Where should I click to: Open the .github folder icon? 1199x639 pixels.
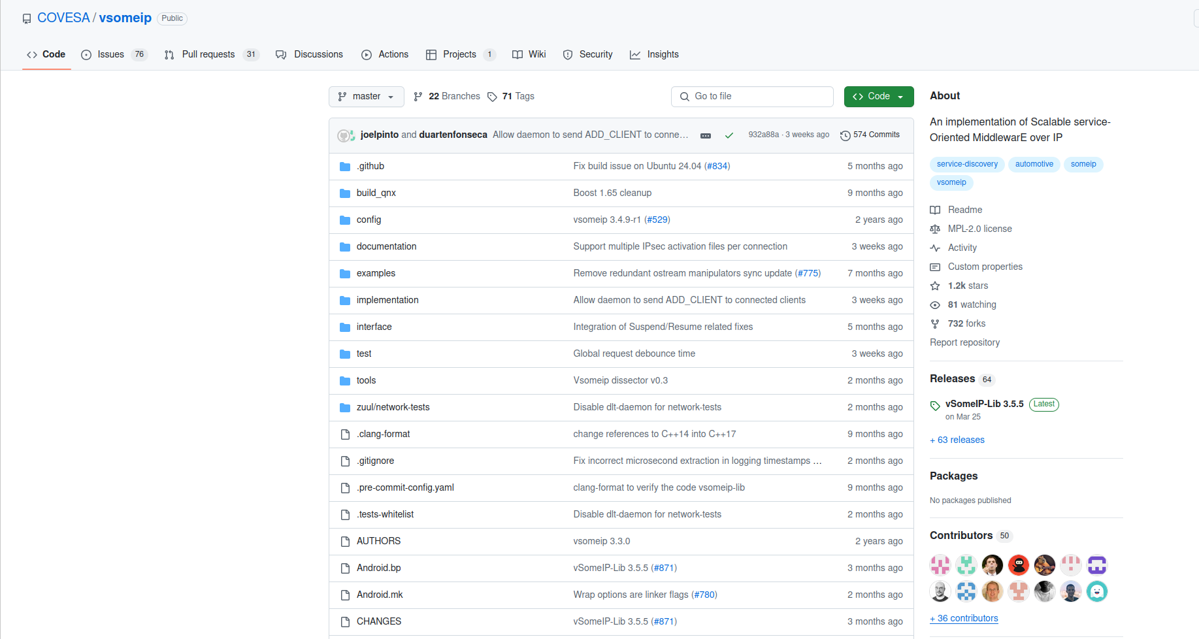[345, 167]
